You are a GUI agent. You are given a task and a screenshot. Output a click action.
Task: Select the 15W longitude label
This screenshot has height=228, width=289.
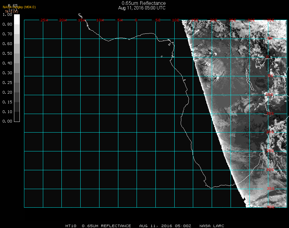(82, 20)
